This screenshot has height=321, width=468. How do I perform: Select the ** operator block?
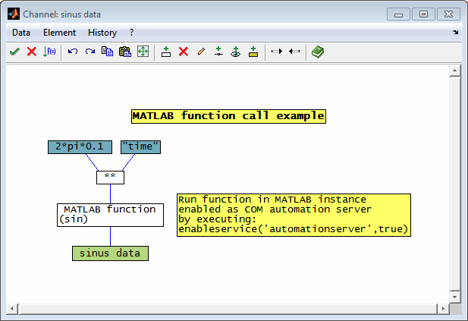click(110, 178)
